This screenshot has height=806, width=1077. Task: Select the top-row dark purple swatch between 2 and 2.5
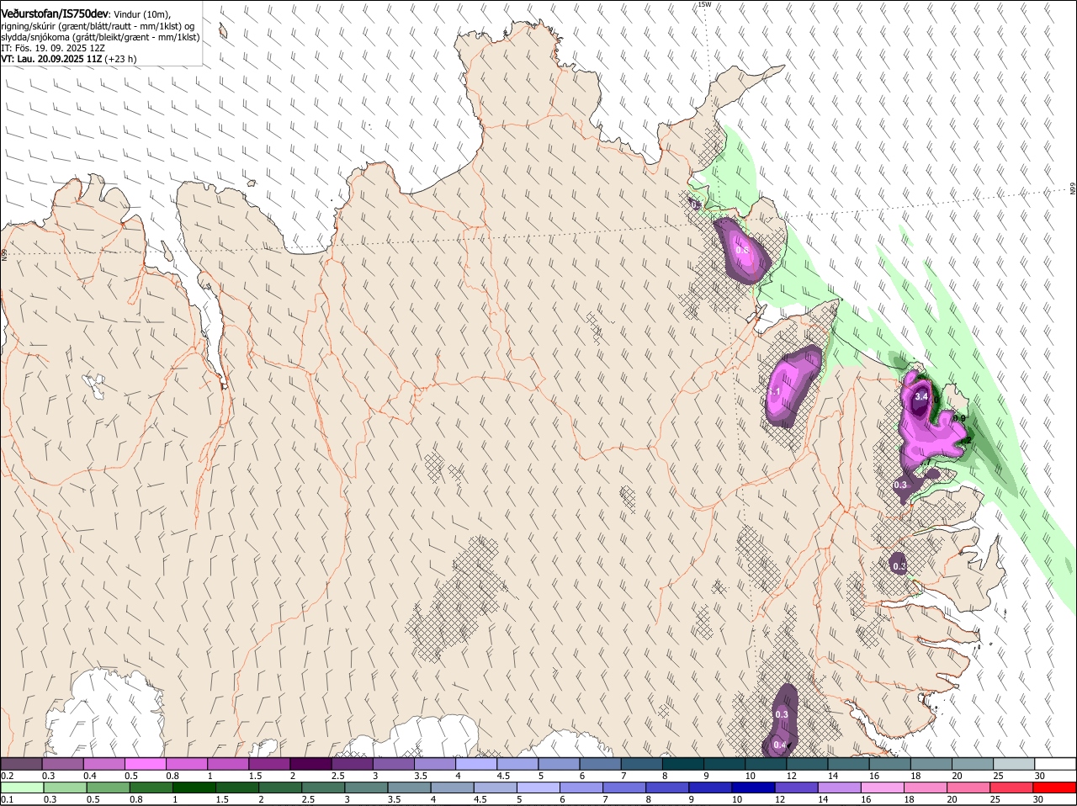pos(310,764)
